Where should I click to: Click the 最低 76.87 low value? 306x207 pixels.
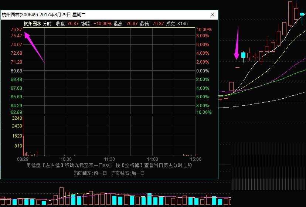tap(158, 24)
